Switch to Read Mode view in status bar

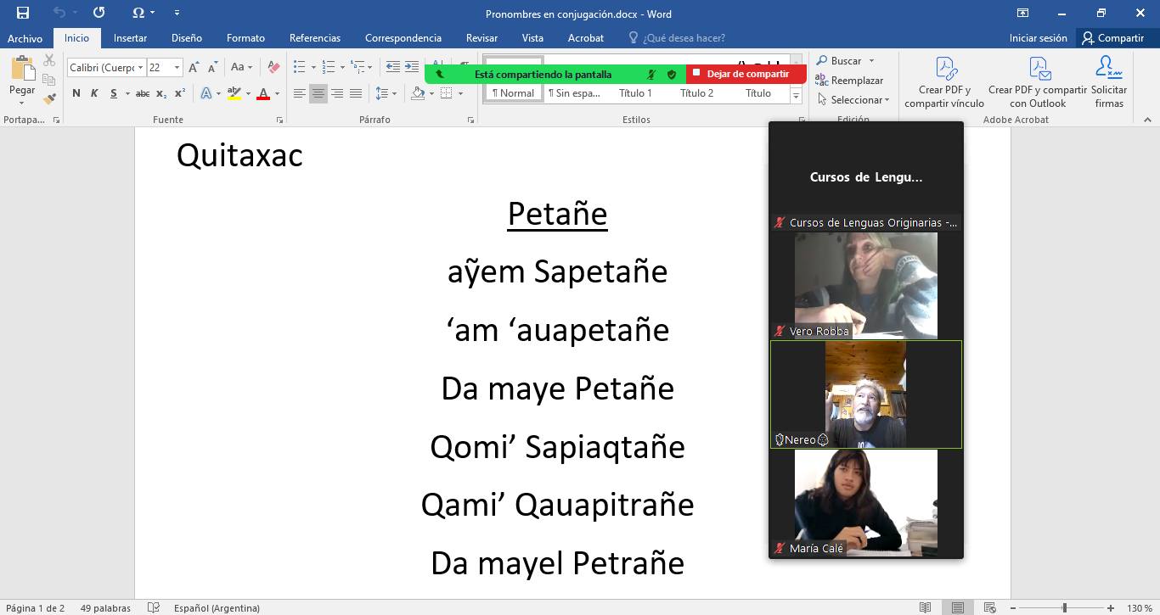[925, 608]
